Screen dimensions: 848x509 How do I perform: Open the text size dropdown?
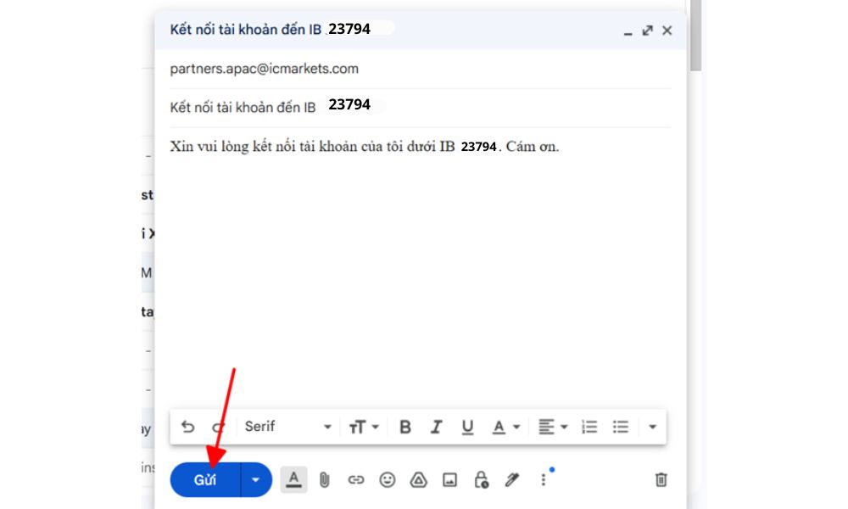(x=363, y=426)
